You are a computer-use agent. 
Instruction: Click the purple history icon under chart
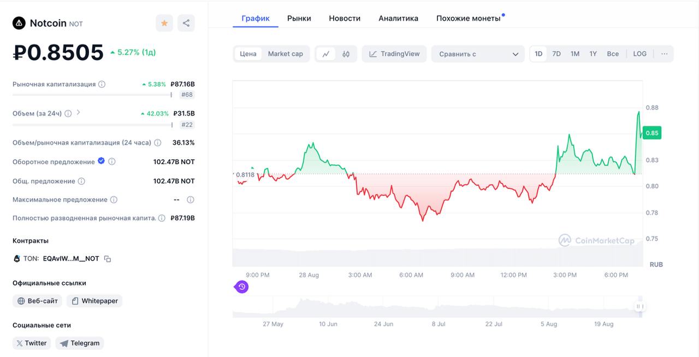click(242, 287)
